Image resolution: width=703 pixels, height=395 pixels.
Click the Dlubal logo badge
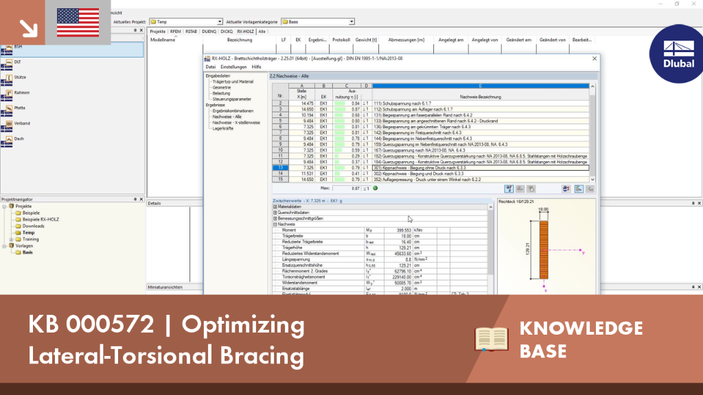677,53
